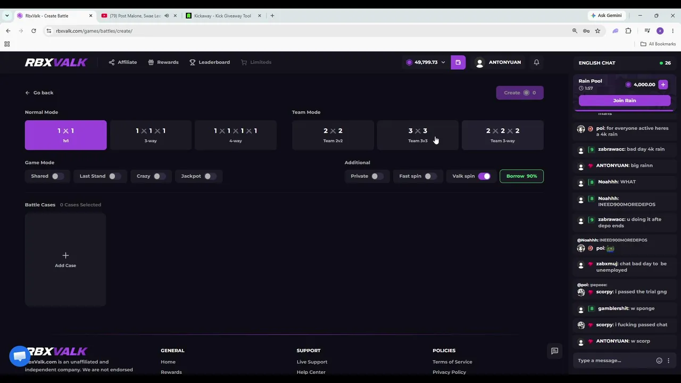Image resolution: width=681 pixels, height=383 pixels.
Task: Open the Home link in footer
Action: pos(168,362)
